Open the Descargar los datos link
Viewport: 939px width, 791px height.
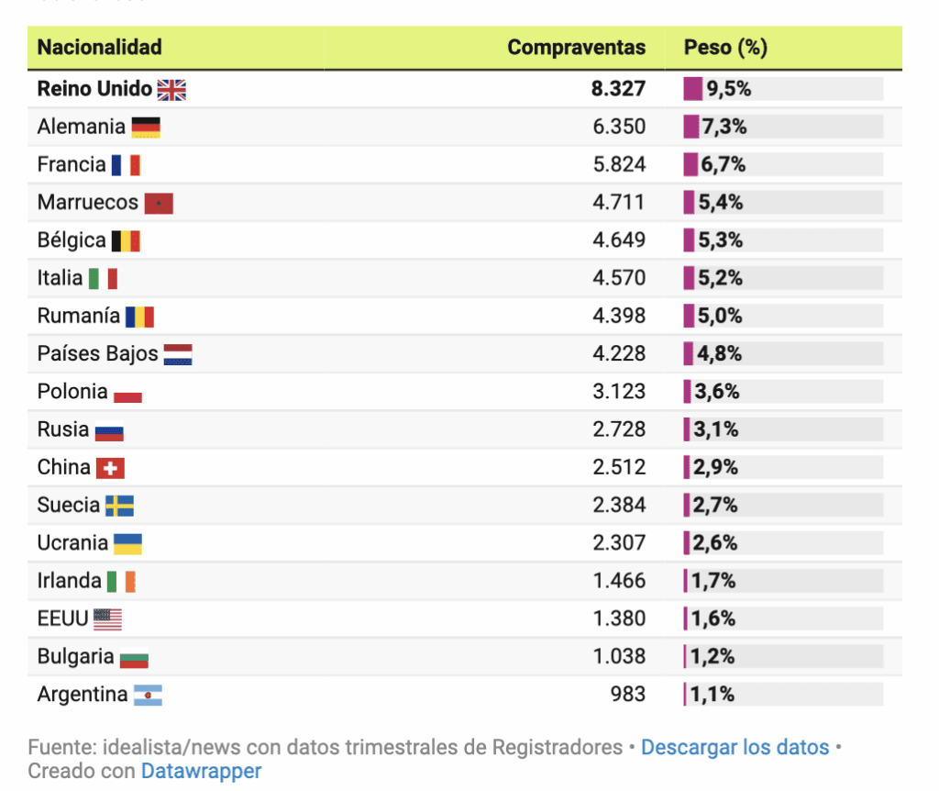pyautogui.click(x=735, y=747)
